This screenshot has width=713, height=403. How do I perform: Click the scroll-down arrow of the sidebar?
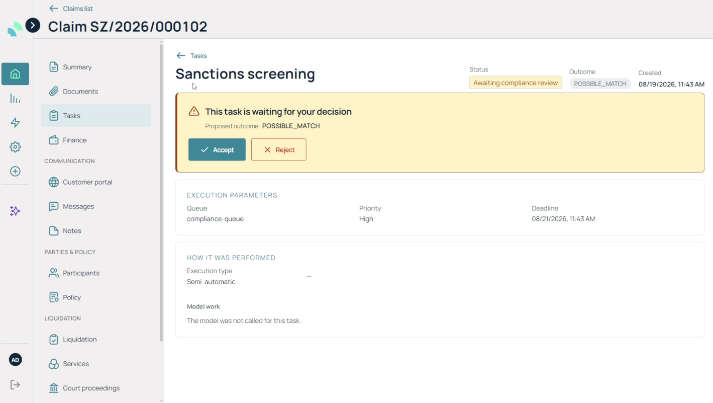(161, 400)
